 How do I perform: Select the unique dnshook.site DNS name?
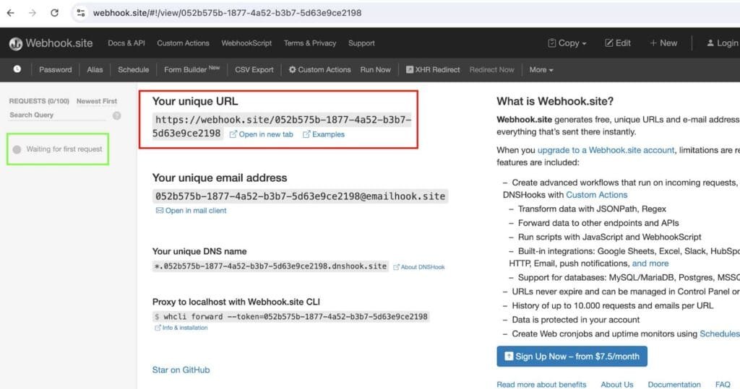[270, 266]
